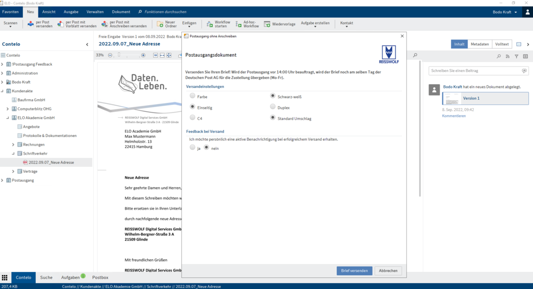Click the RSS subscribe icon in feed

point(507,56)
